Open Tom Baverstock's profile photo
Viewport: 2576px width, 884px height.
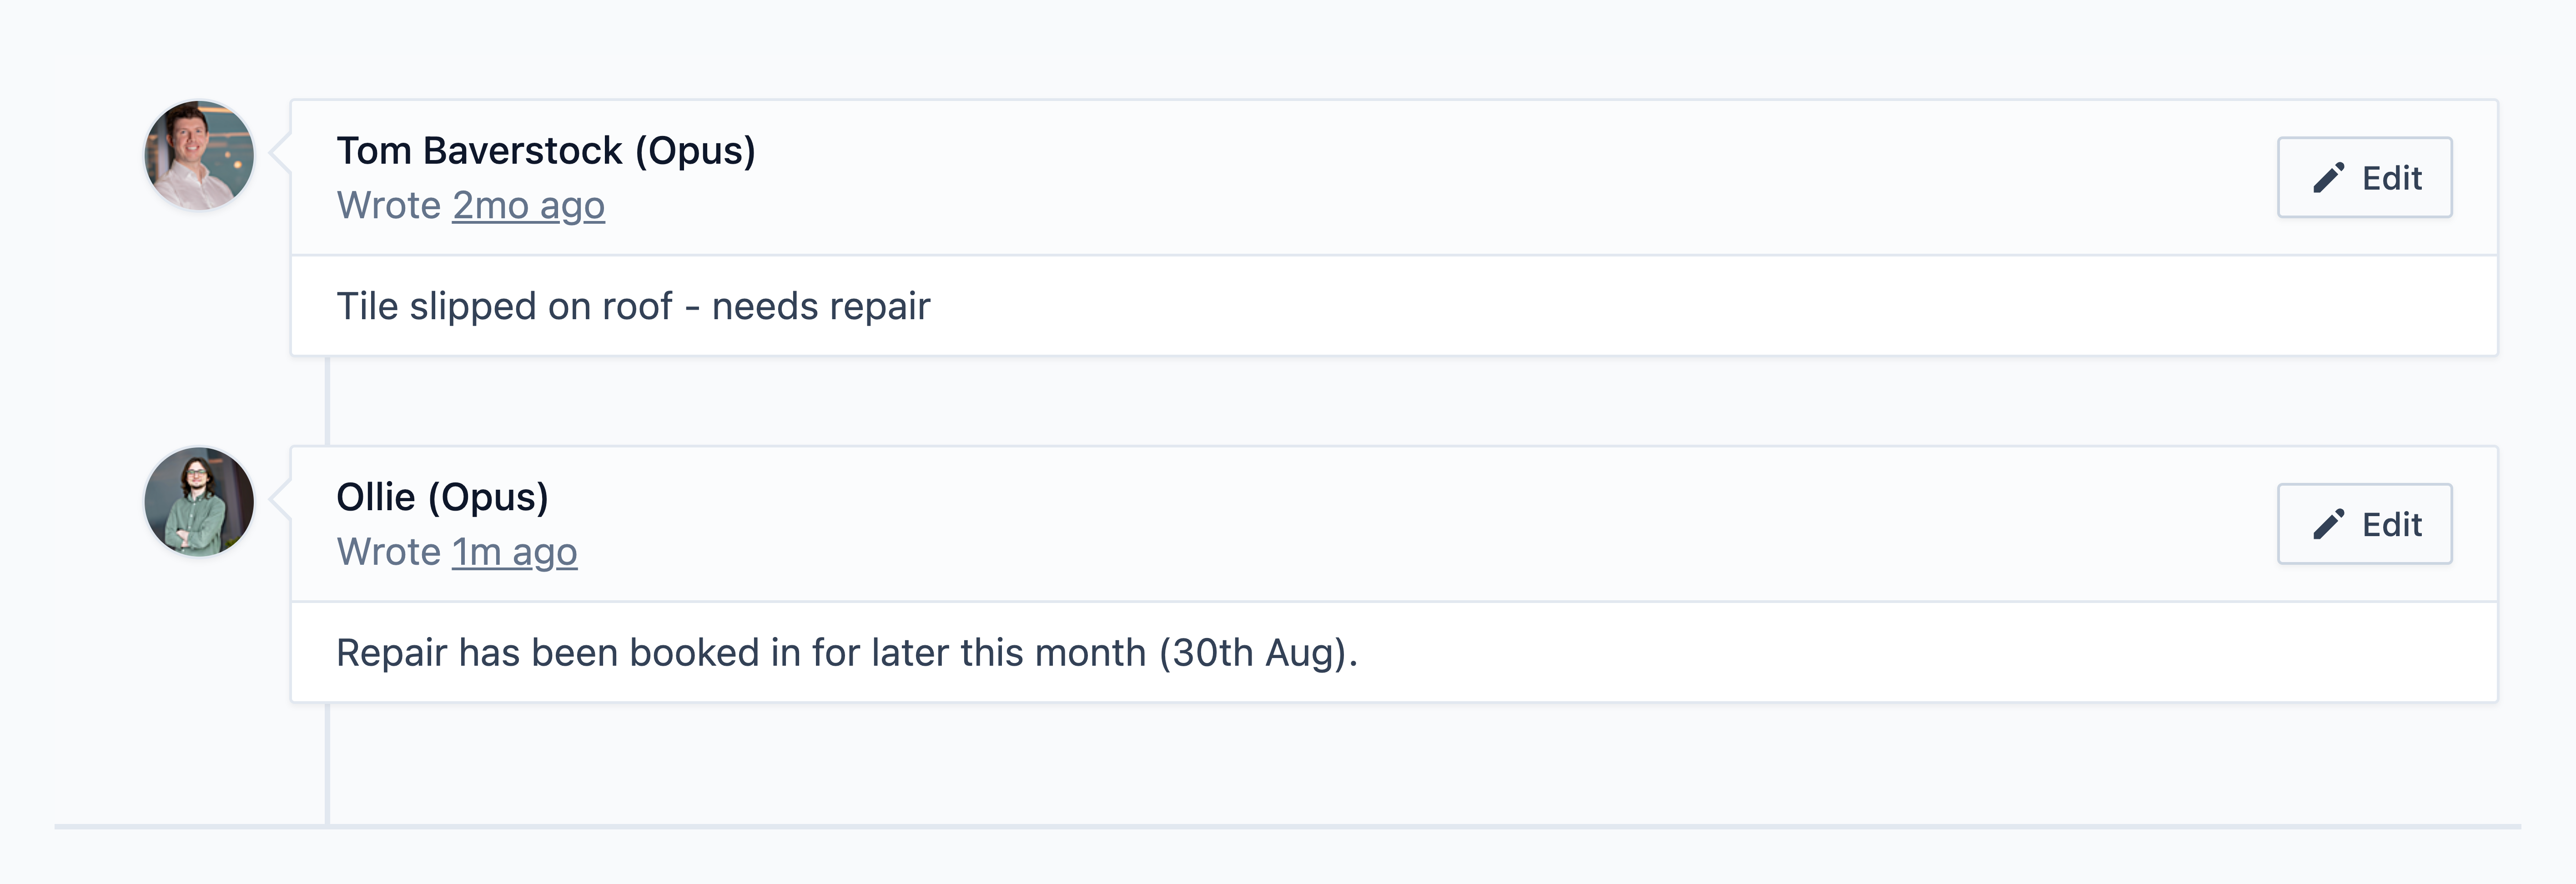pos(199,155)
